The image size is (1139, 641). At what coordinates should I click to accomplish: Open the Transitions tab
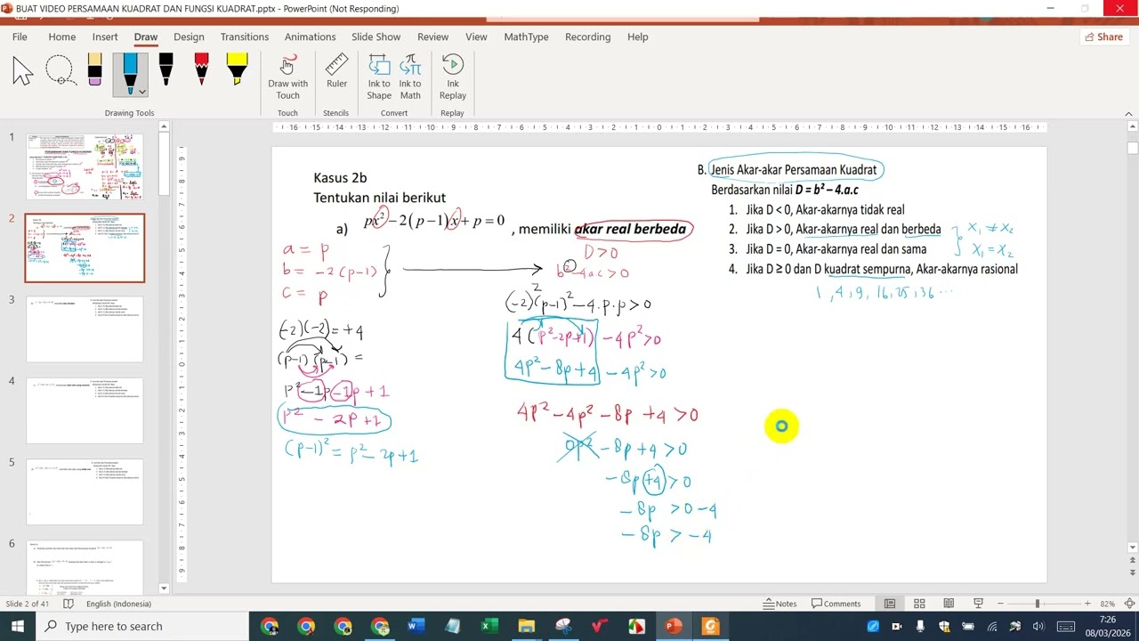pyautogui.click(x=245, y=37)
